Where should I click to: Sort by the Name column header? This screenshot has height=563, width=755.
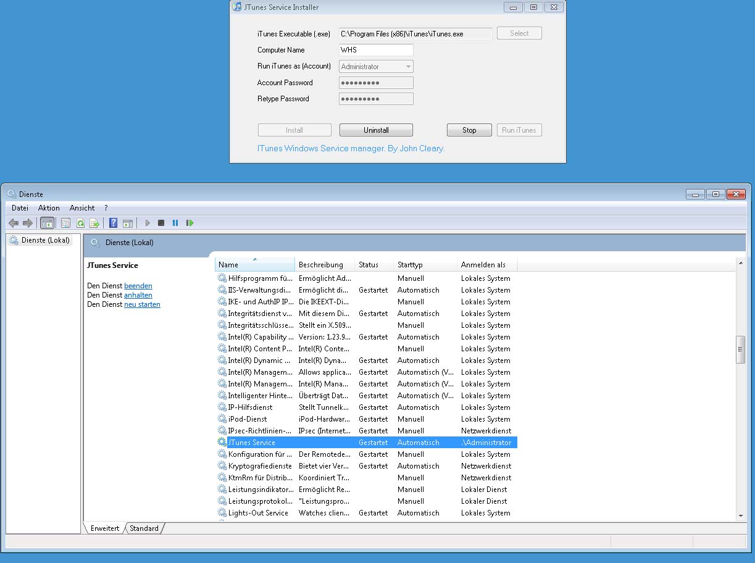click(x=255, y=264)
